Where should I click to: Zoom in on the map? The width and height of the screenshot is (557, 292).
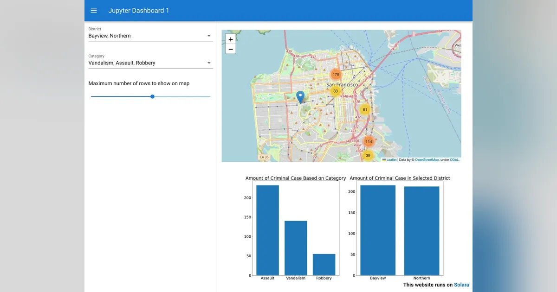pos(231,39)
